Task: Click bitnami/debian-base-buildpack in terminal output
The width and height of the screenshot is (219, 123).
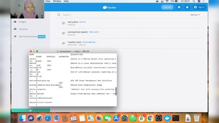Action: pyautogui.click(x=45, y=85)
